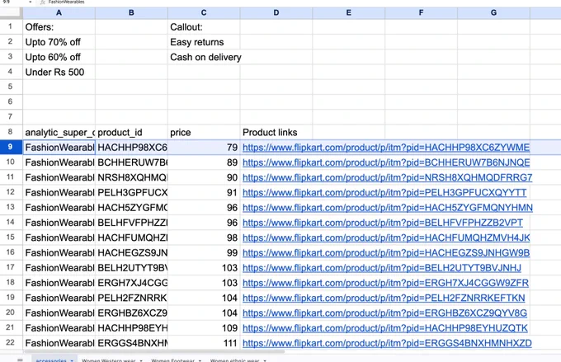Open the HACHFUMQHZMVH4JK product link

point(386,237)
